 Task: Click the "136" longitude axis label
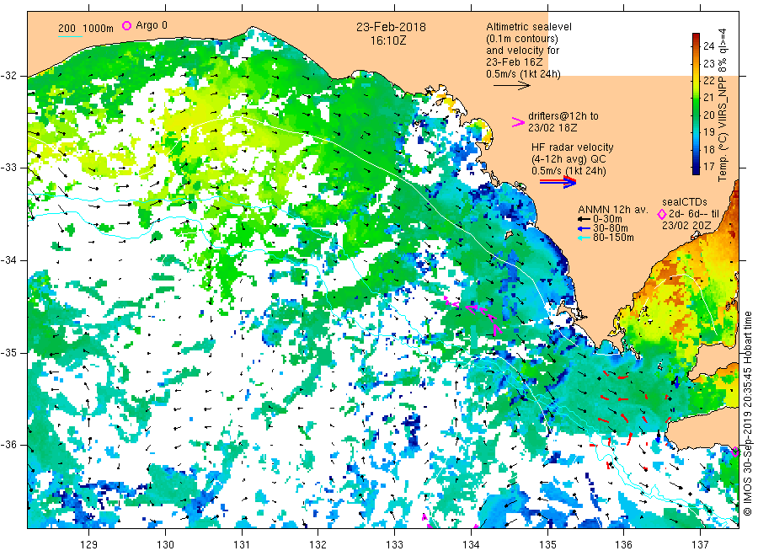coord(623,545)
